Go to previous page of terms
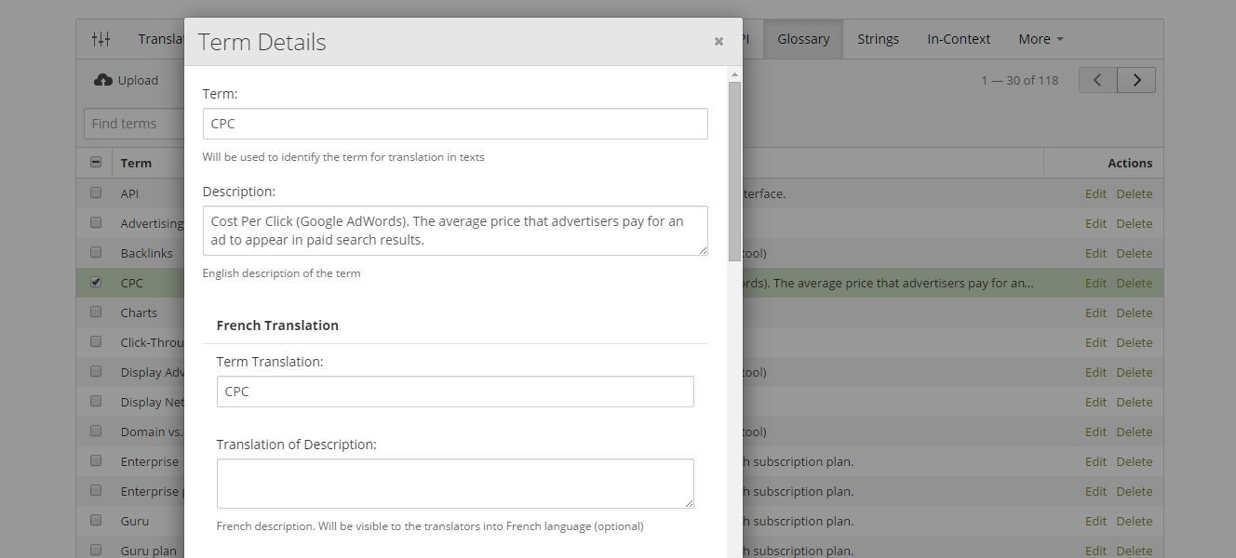1236x558 pixels. click(1097, 80)
